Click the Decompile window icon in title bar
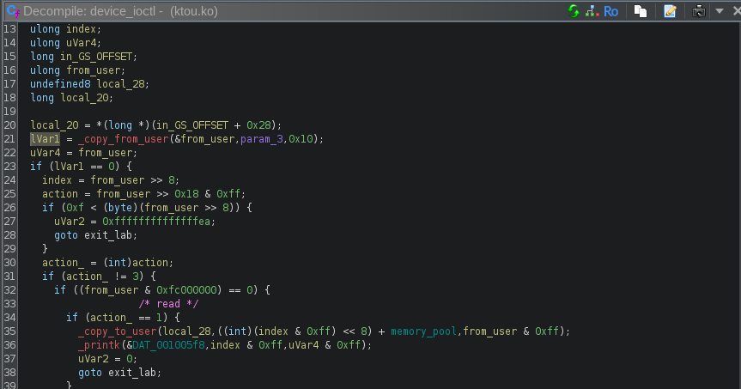This screenshot has width=741, height=389. (x=10, y=11)
